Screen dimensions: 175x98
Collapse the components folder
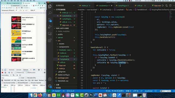(64, 47)
